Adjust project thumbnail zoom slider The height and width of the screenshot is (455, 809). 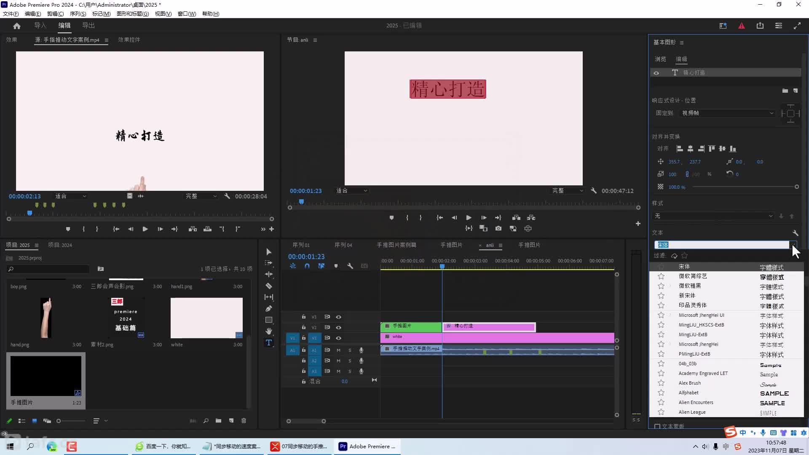coord(71,420)
